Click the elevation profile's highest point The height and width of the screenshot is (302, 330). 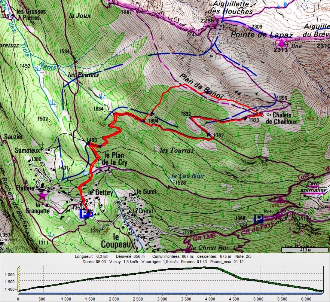pos(205,267)
